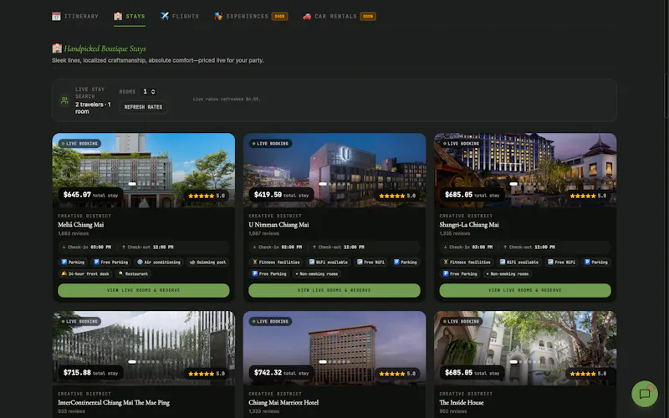Select the Stays tab
This screenshot has width=669, height=418.
tap(130, 16)
